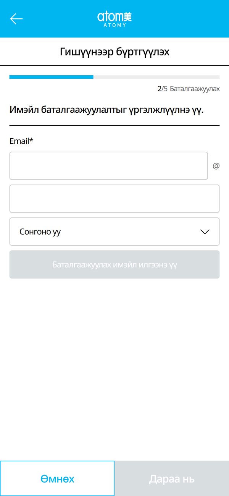The width and height of the screenshot is (229, 496).
Task: Click the asterisk in Email* label
Action: pyautogui.click(x=32, y=140)
